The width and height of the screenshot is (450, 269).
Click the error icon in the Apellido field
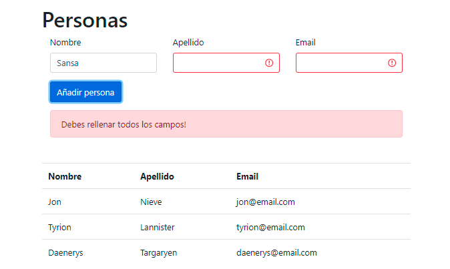[x=269, y=63]
